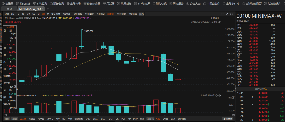This screenshot has width=285, height=122.
Task: Switch to 首页 home tab
Action: click(x=9, y=9)
